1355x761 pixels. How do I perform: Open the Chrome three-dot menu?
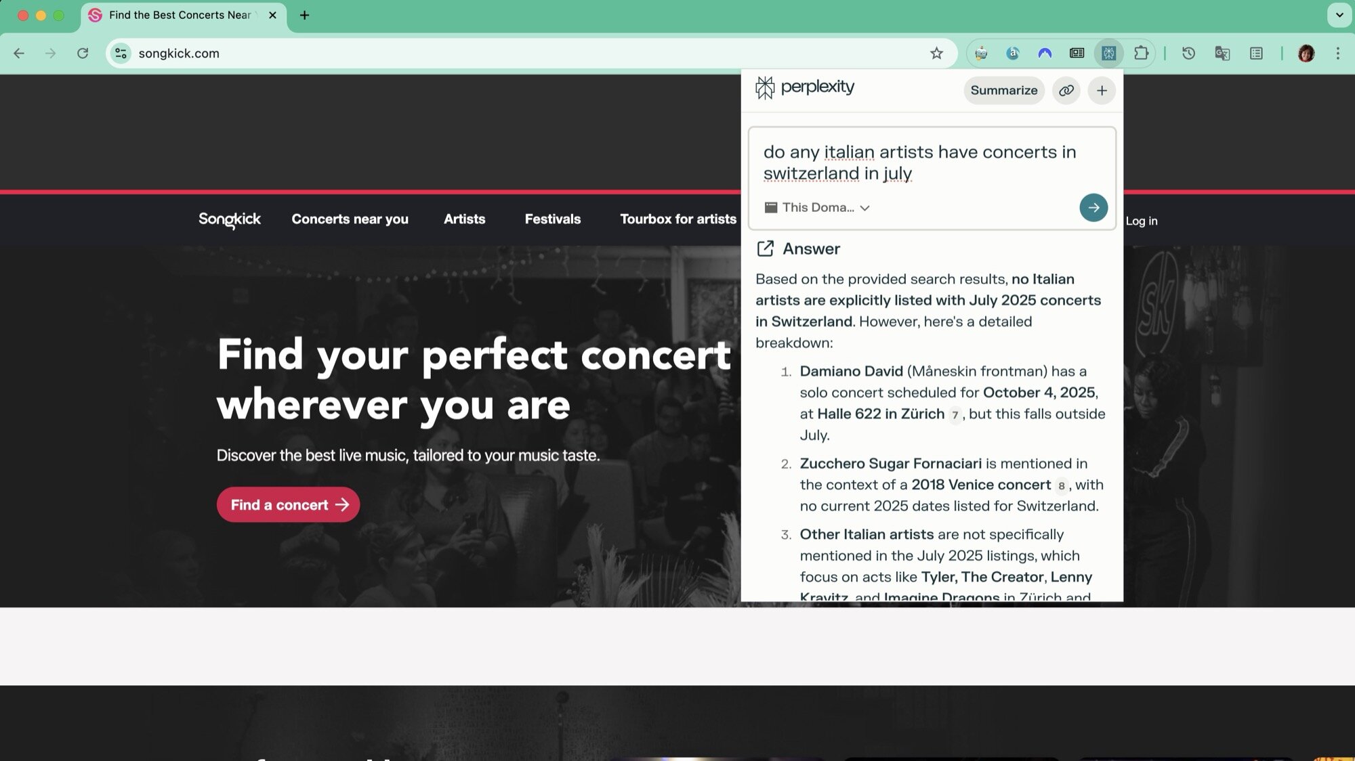coord(1337,53)
